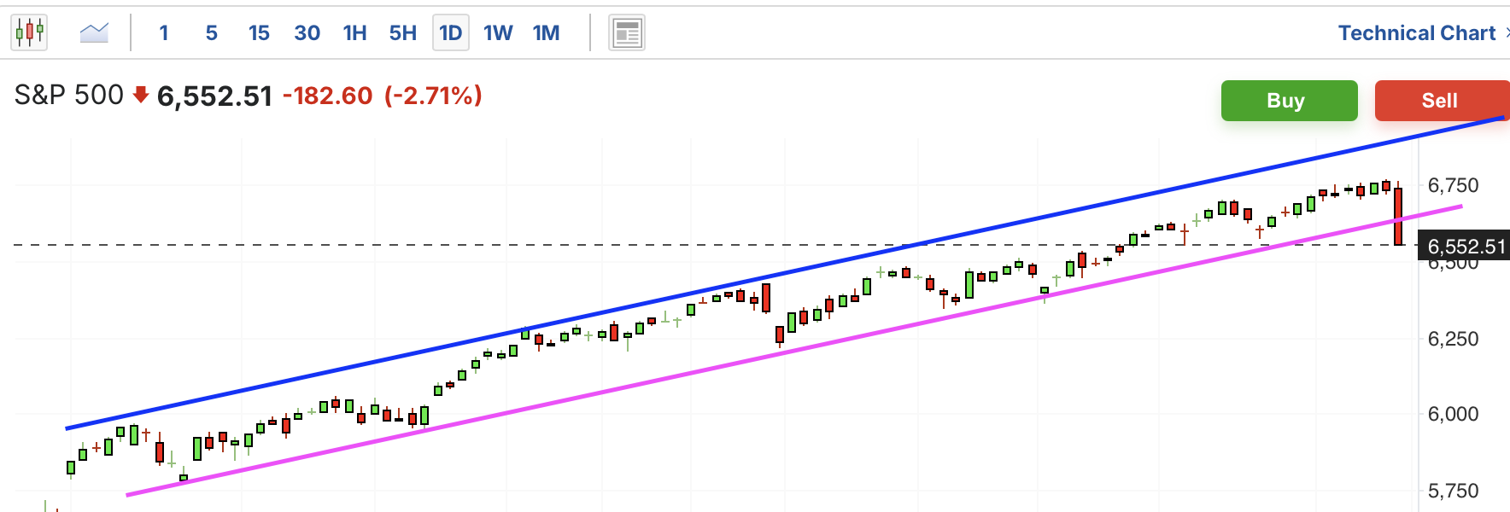Click the 5,750 price axis label

click(1453, 491)
